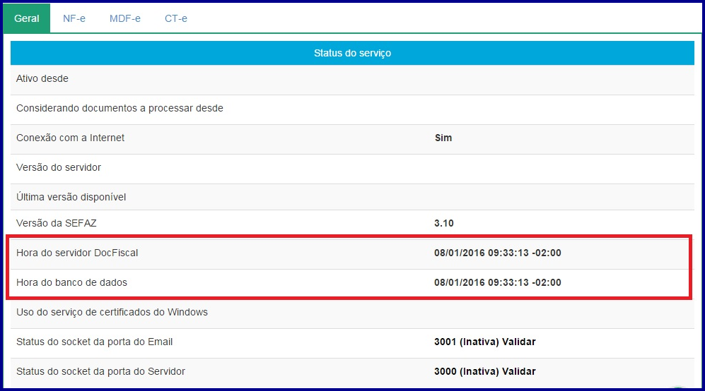Select the Conexão com a Internet label
The height and width of the screenshot is (391, 705).
click(x=70, y=138)
